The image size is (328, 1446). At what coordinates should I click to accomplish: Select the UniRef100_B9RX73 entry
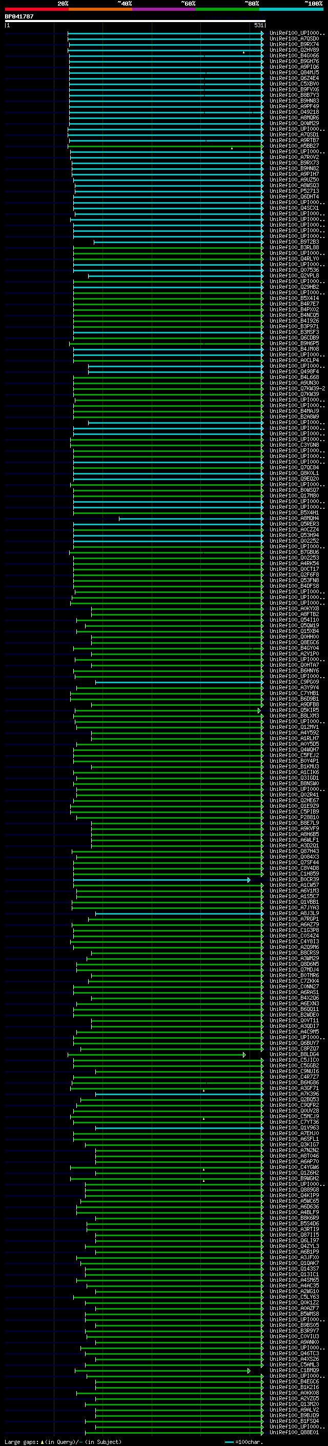pyautogui.click(x=294, y=163)
